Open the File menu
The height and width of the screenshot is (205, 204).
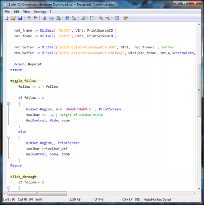click(7, 12)
